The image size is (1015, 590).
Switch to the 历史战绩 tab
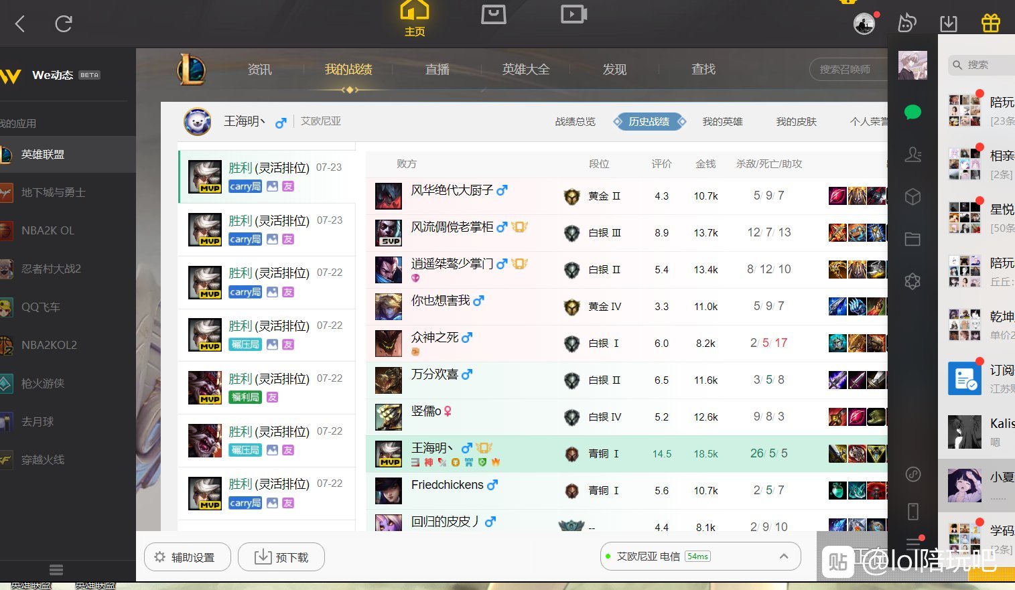click(649, 122)
